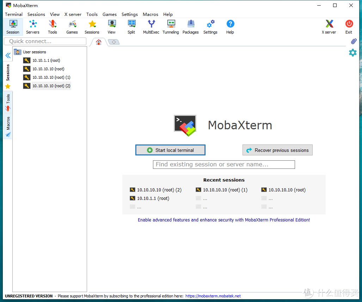Open the mobaxterm.mobatek.net link
The width and height of the screenshot is (362, 302).
(213, 296)
